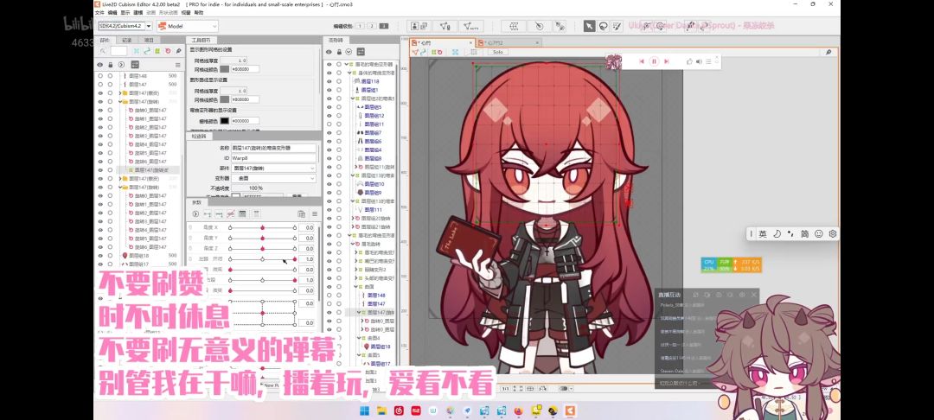Toggle visibility of 图层148 in parts panel
Screen dimensions: 934x420
coord(100,76)
